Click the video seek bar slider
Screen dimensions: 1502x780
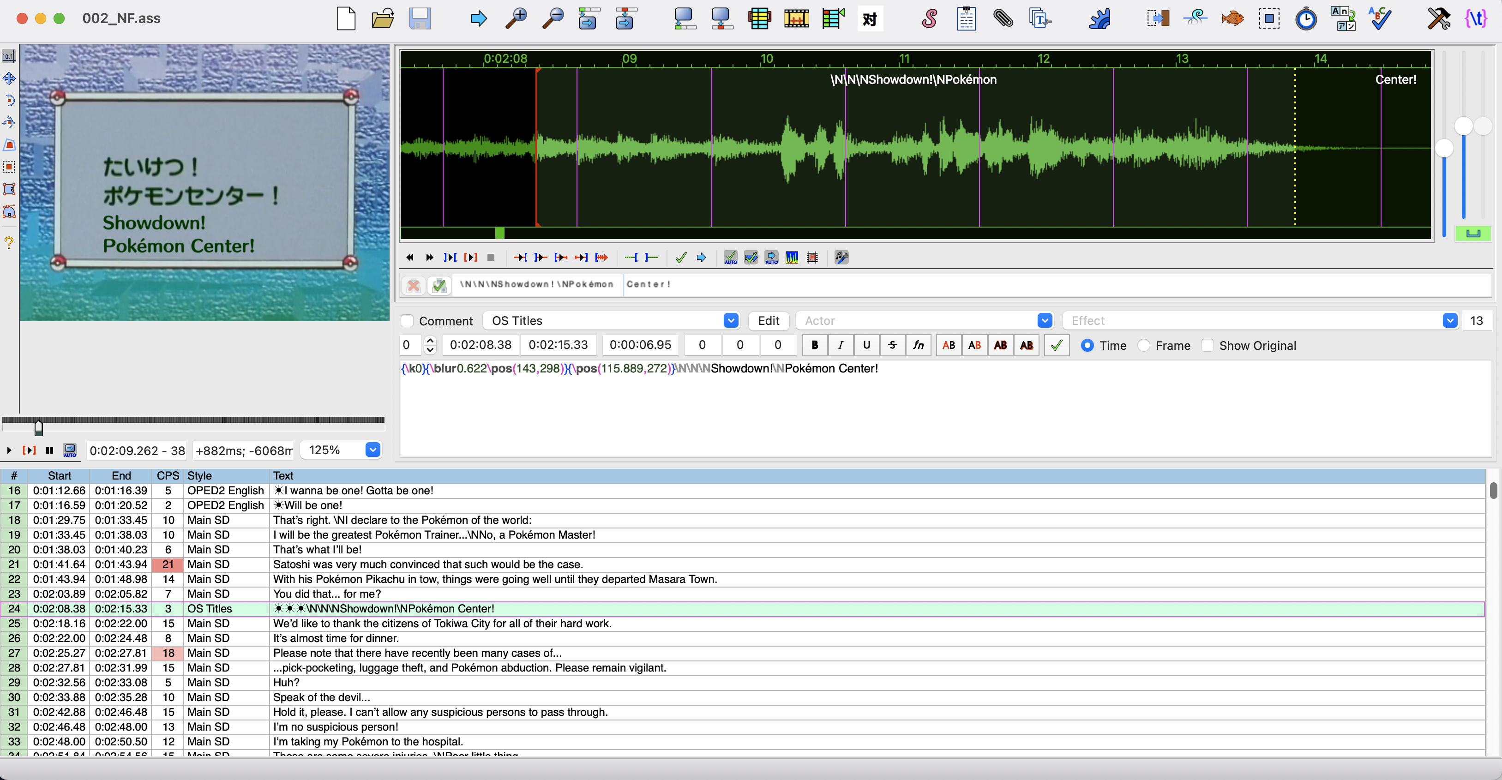[38, 427]
